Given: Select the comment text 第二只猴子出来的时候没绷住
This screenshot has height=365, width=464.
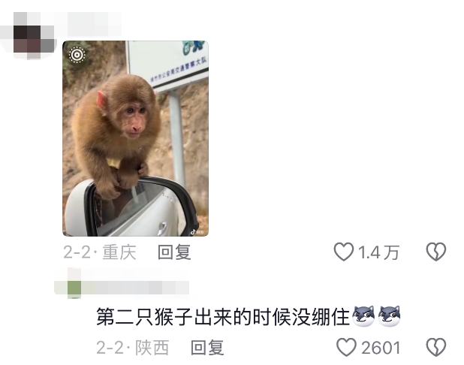Looking at the screenshot, I should [223, 317].
